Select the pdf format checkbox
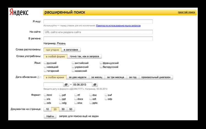This screenshot has height=129, width=206. (x=60, y=95)
